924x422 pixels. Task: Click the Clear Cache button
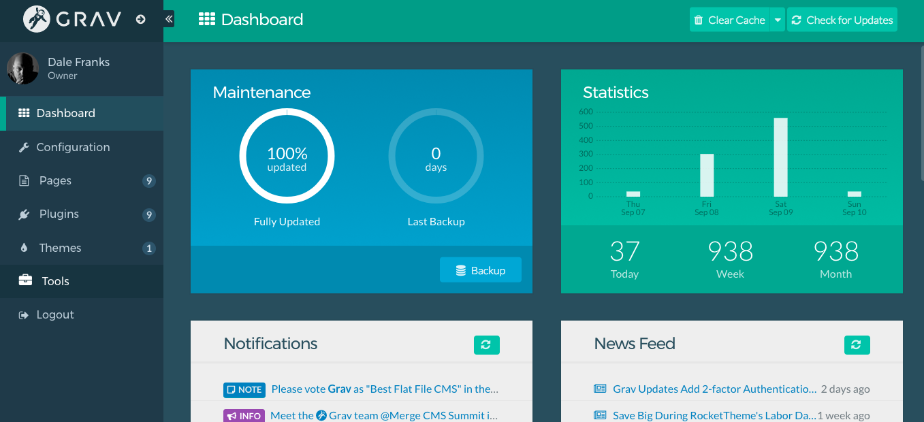(729, 20)
